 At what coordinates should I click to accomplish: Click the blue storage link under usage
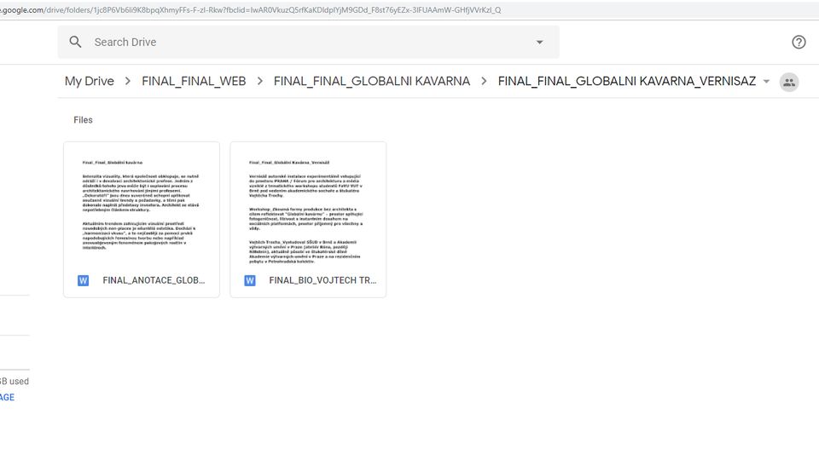[x=7, y=397]
